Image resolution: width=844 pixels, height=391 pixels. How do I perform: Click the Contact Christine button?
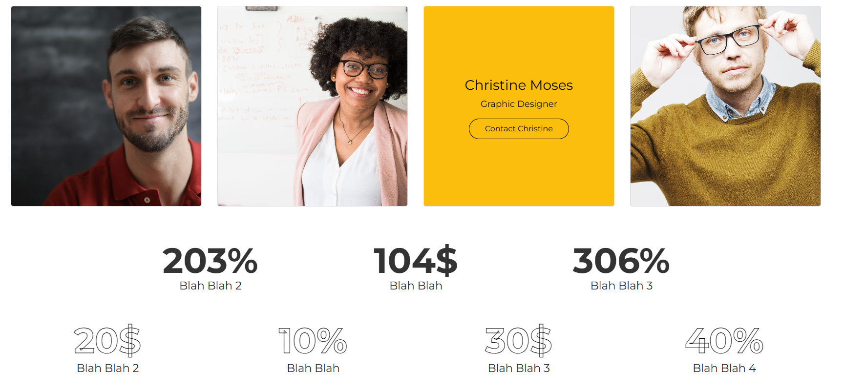tap(519, 128)
